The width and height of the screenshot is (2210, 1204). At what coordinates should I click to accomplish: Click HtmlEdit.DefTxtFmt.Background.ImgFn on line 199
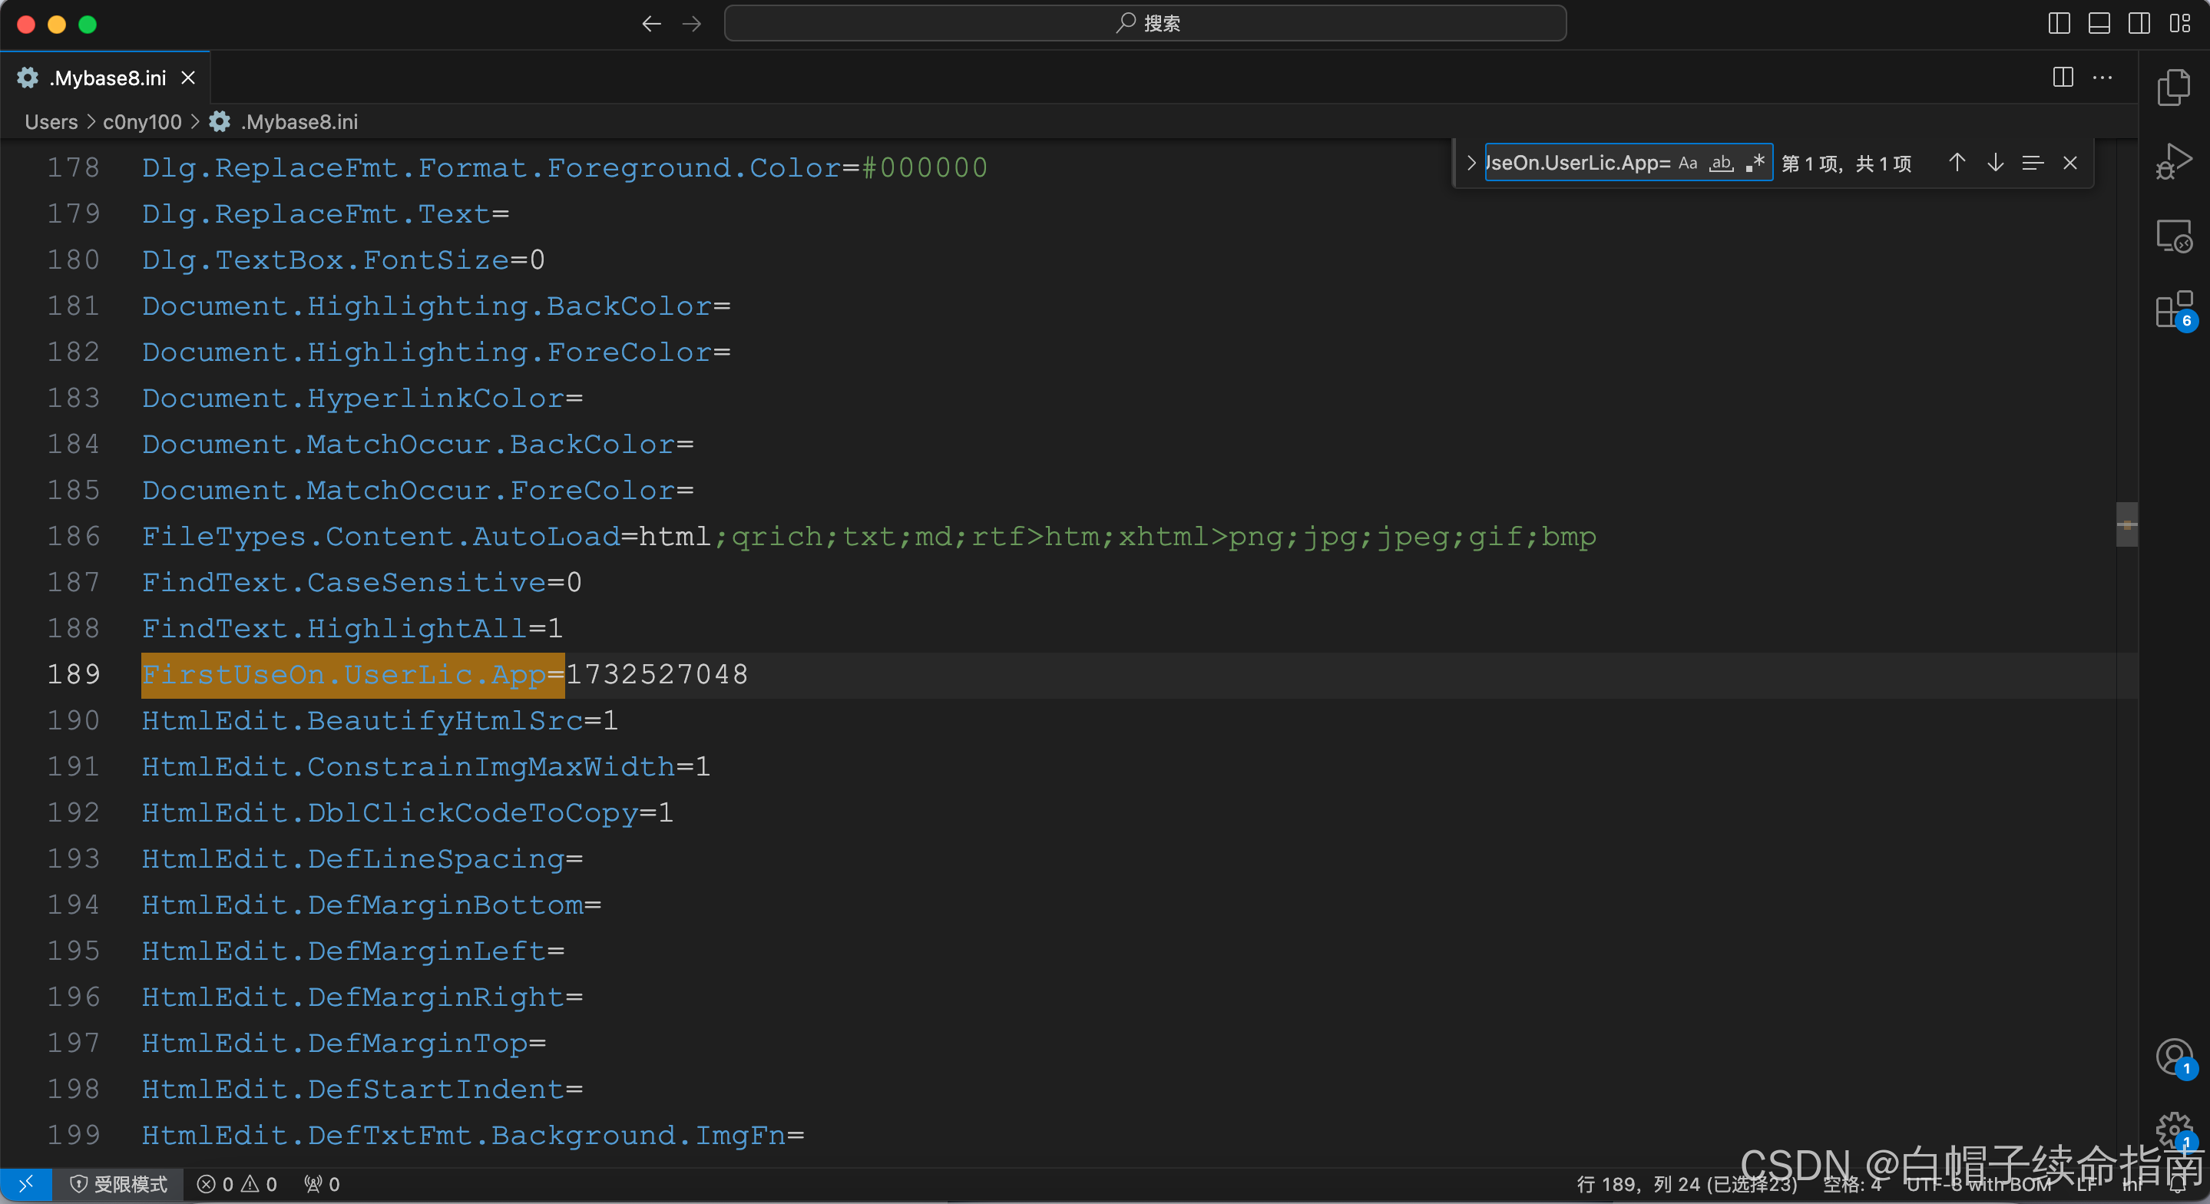pos(463,1136)
